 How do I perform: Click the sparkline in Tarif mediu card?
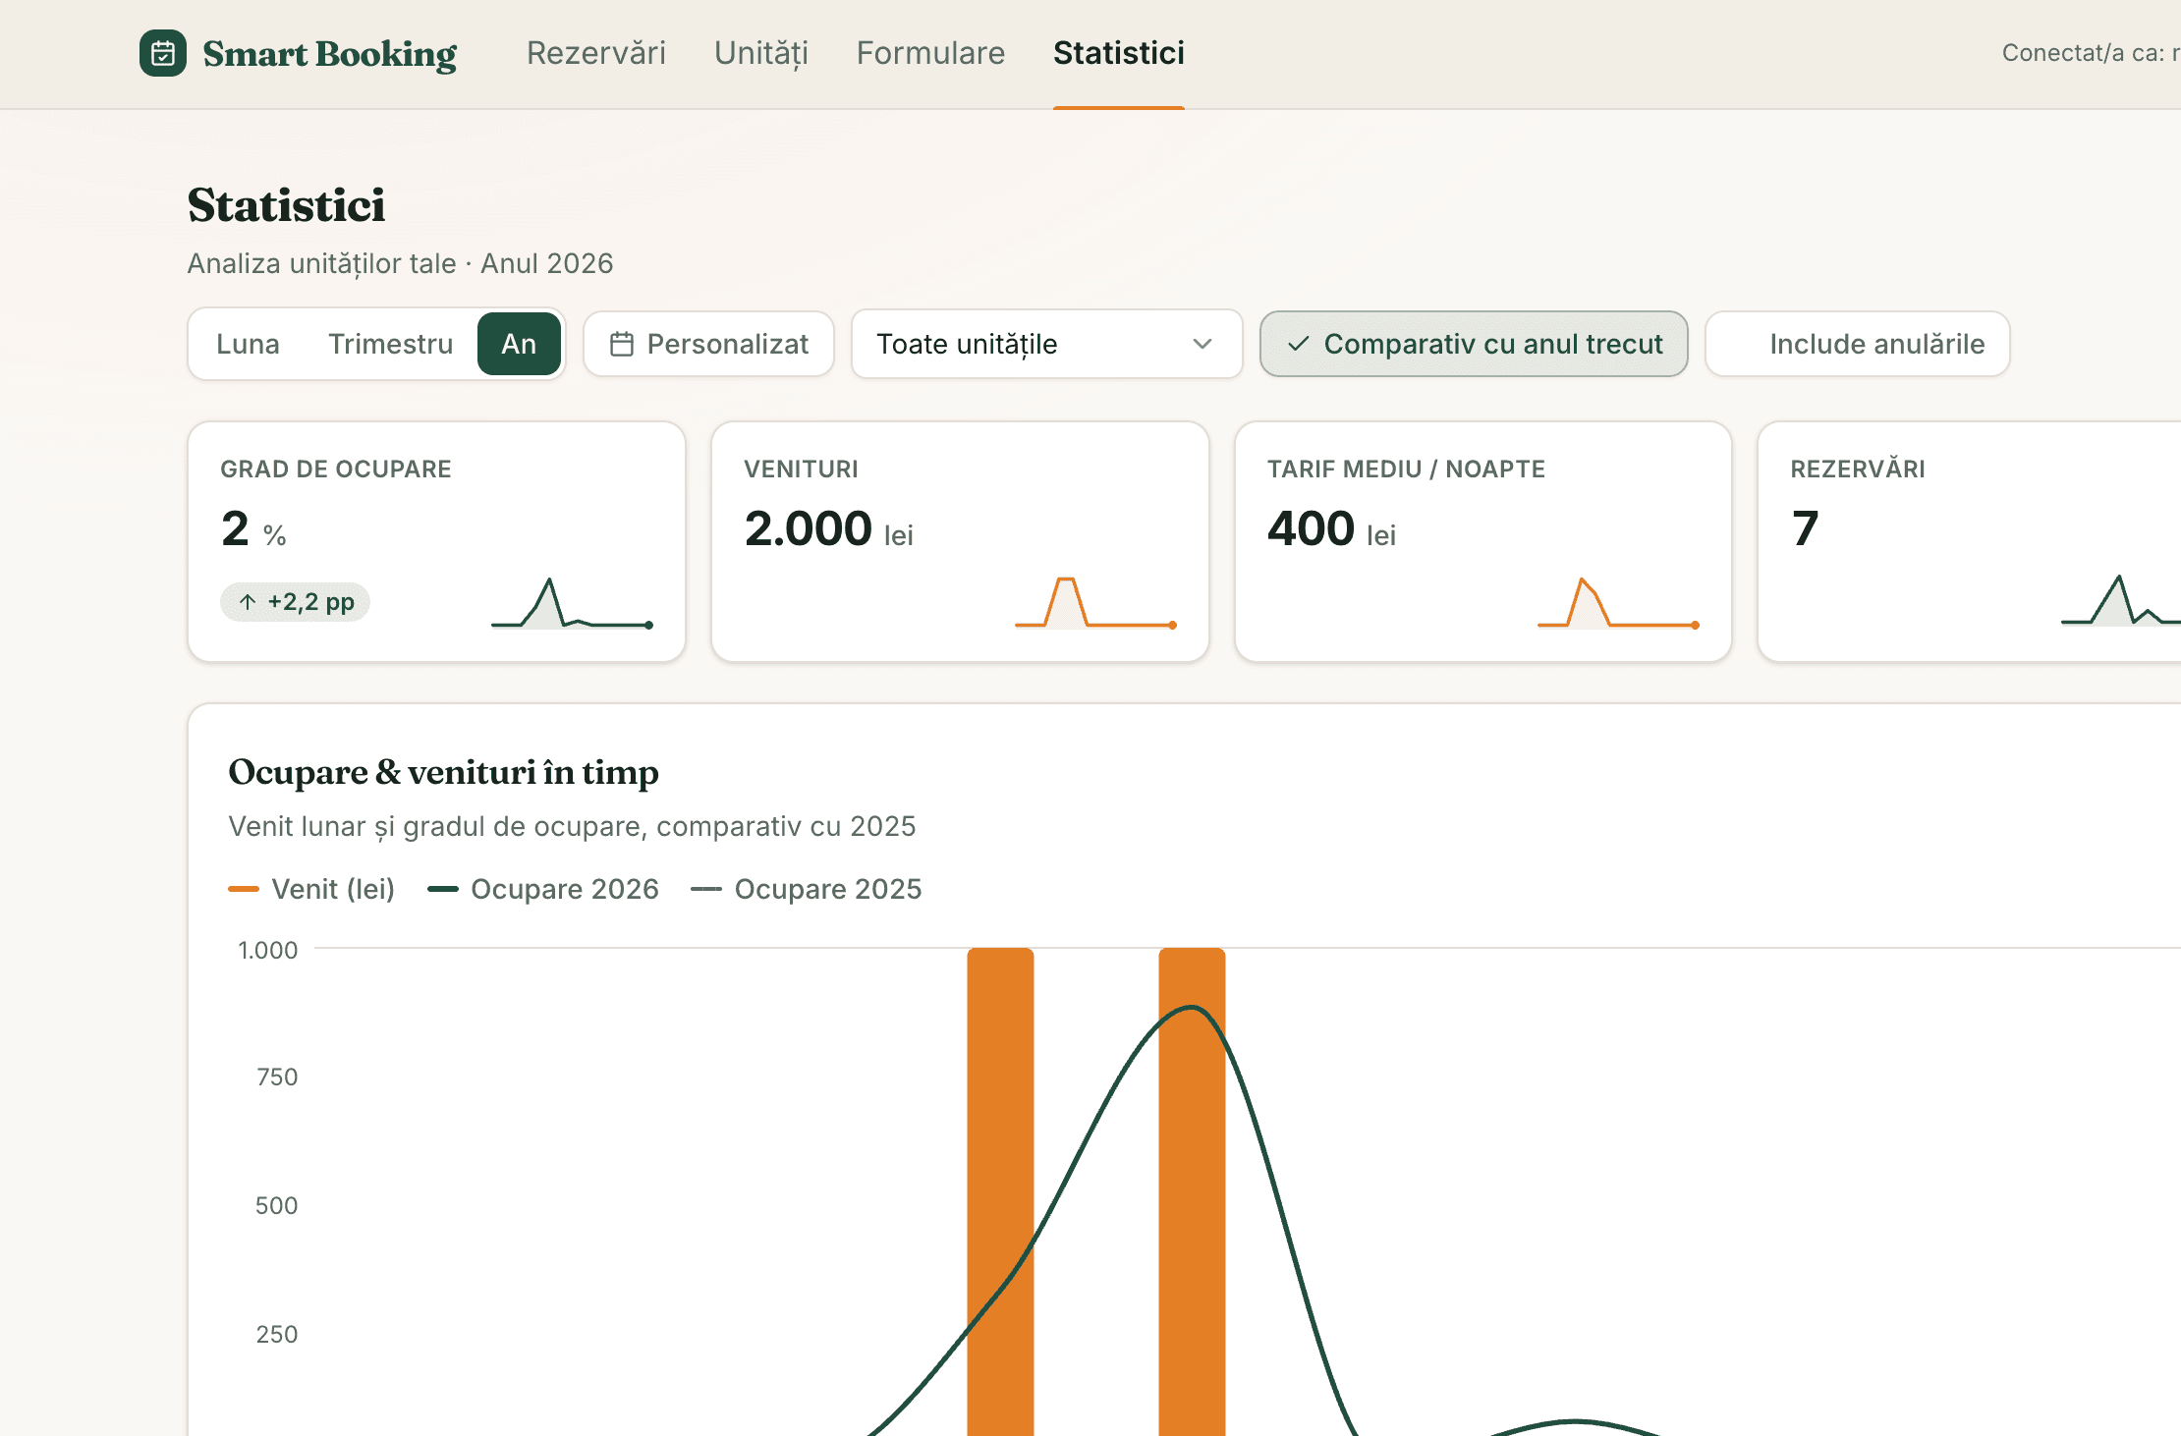[x=1618, y=603]
